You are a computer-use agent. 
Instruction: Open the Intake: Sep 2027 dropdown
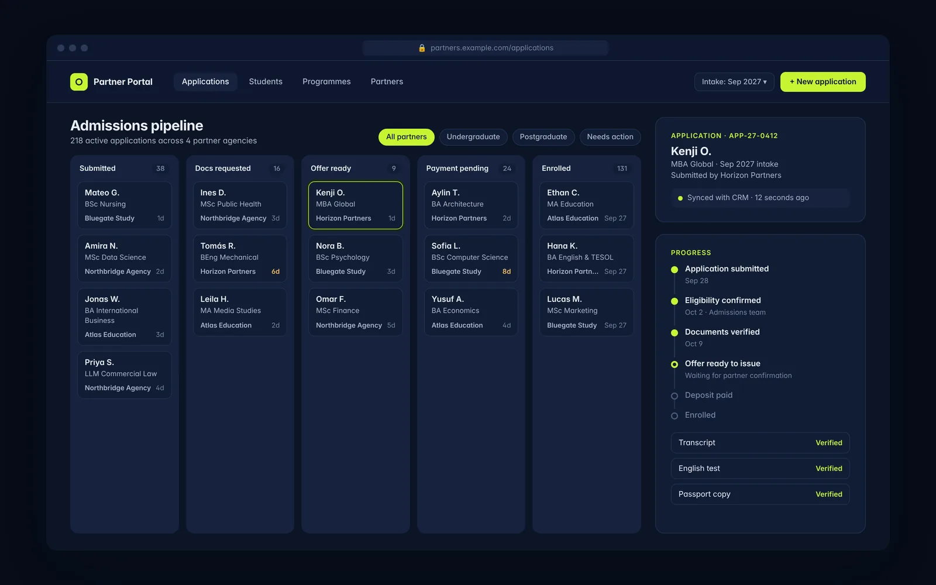click(734, 82)
